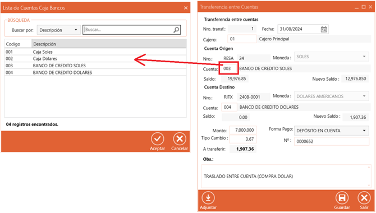This screenshot has width=376, height=213.
Task: Click the origin Nuevo Saldo value 12,976.850
Action: 355,78
